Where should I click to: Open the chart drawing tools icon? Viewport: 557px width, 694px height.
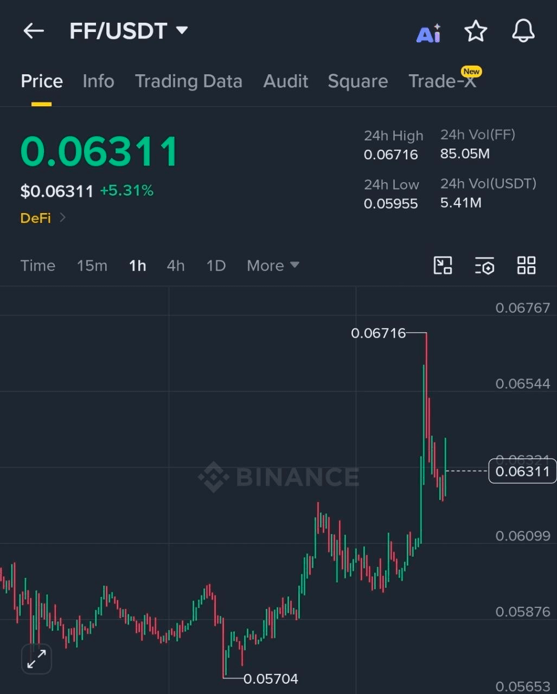[443, 265]
